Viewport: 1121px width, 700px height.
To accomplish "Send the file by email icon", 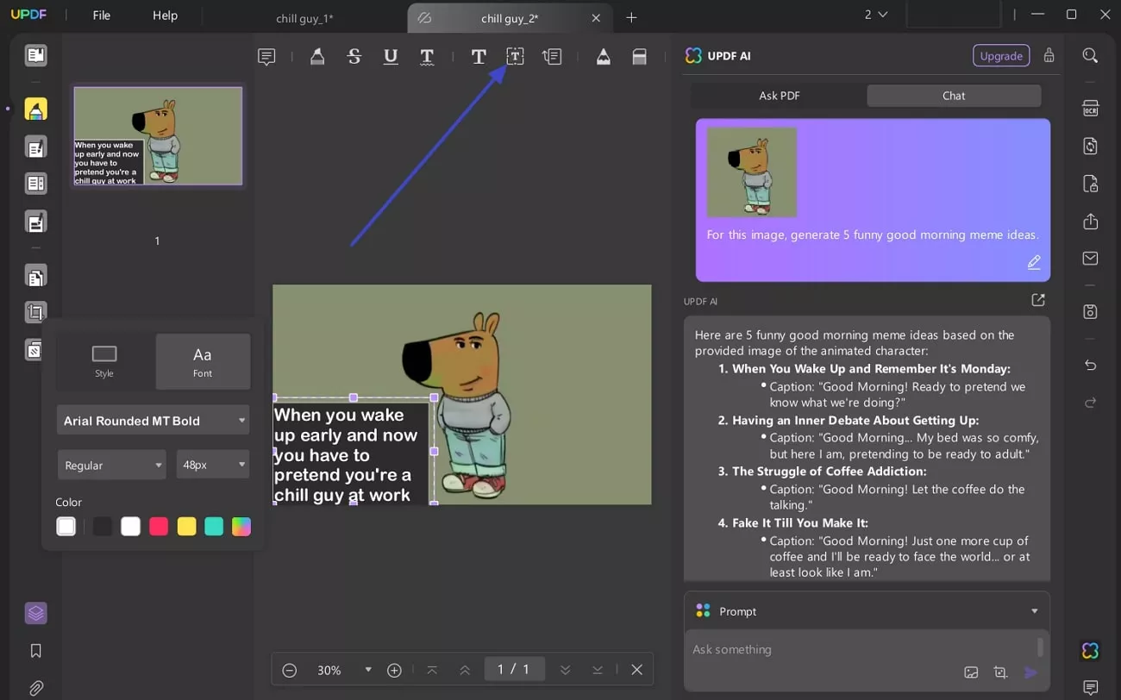I will point(1090,259).
